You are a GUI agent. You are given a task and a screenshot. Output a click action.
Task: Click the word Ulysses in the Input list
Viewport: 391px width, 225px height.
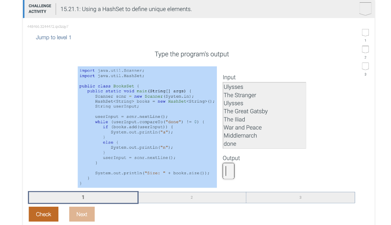(233, 87)
